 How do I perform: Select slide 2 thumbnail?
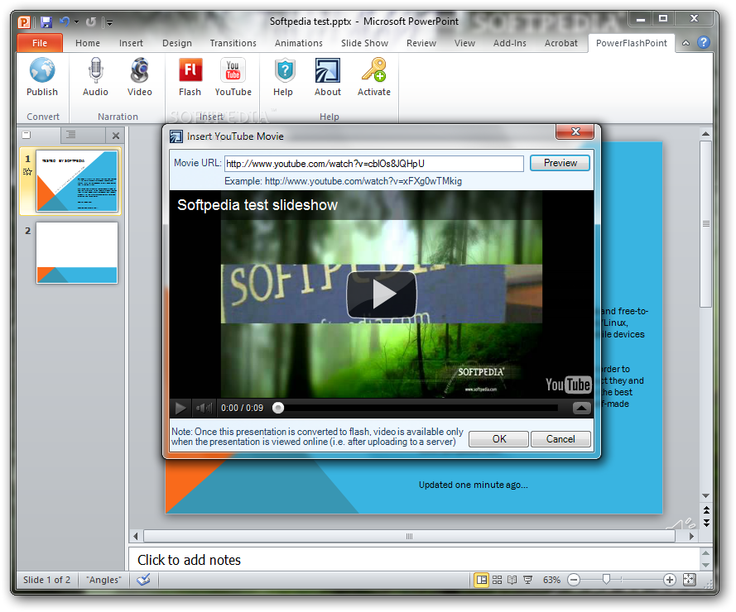coord(77,253)
